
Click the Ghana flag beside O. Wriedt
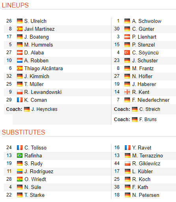20,179
